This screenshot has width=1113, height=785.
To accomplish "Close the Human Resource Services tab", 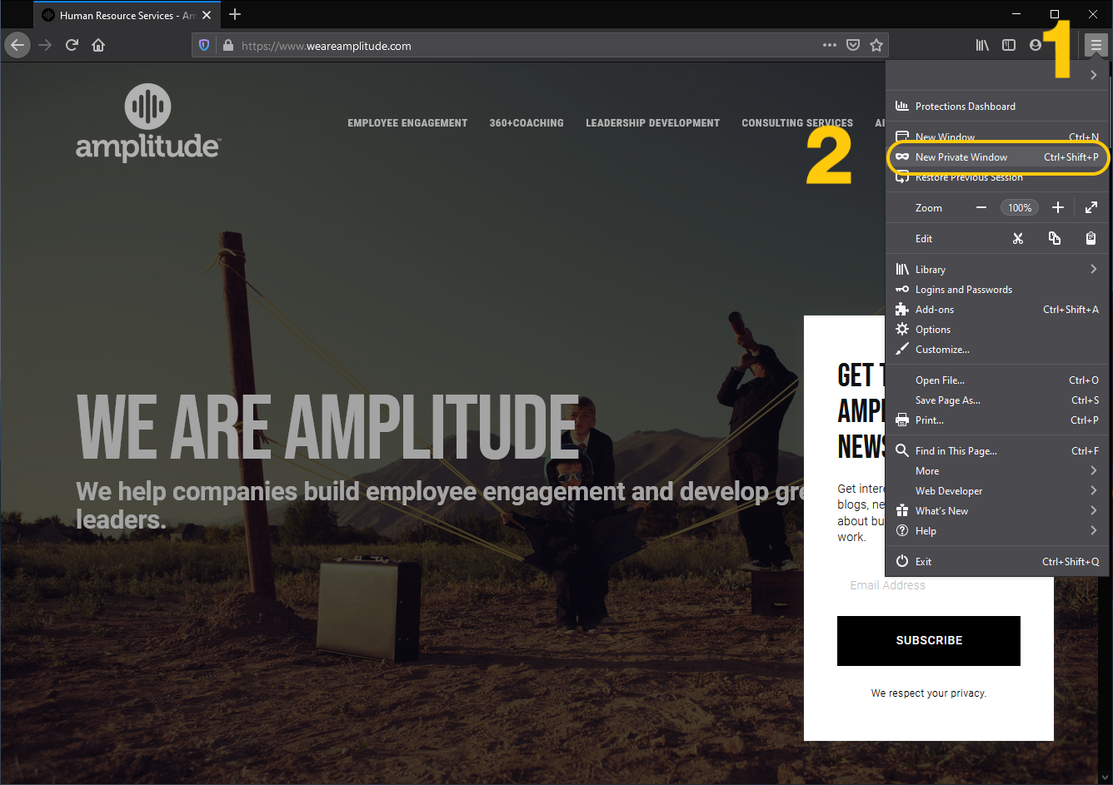I will [207, 15].
